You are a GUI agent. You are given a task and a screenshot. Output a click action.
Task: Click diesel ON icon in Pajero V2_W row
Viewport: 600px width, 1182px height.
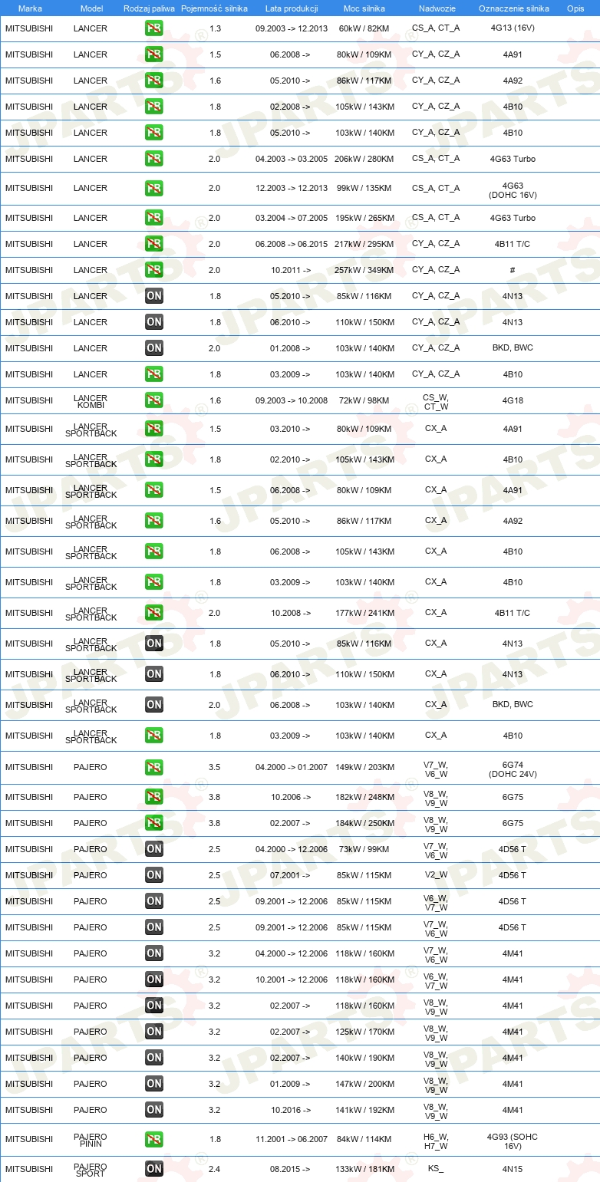(153, 875)
